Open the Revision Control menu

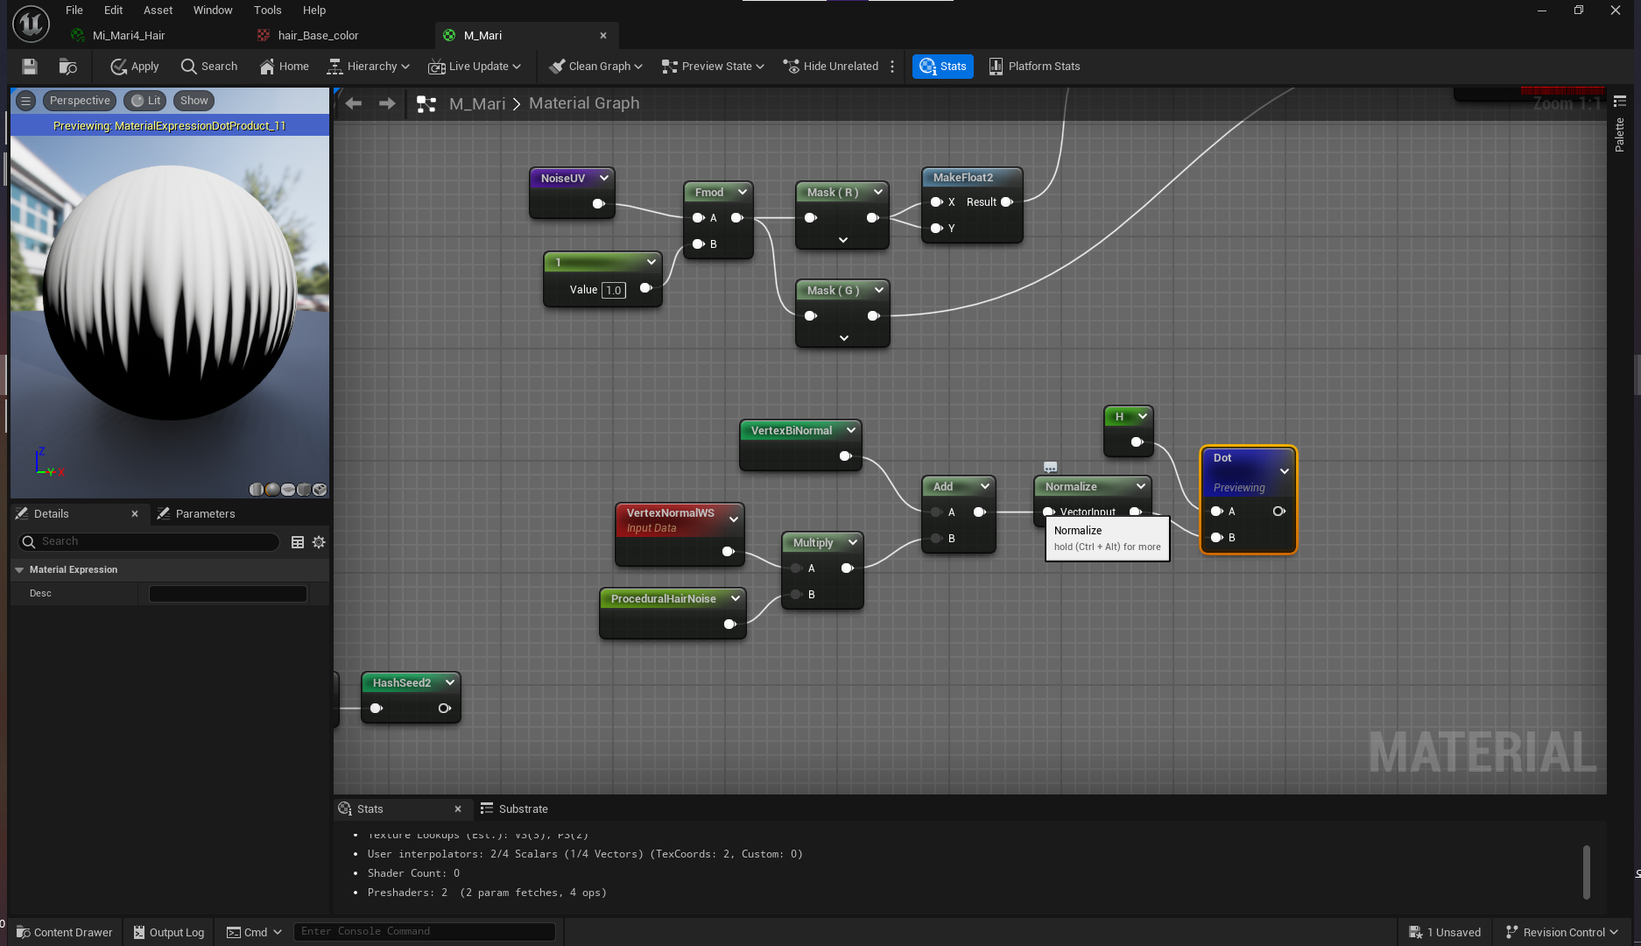coord(1562,932)
